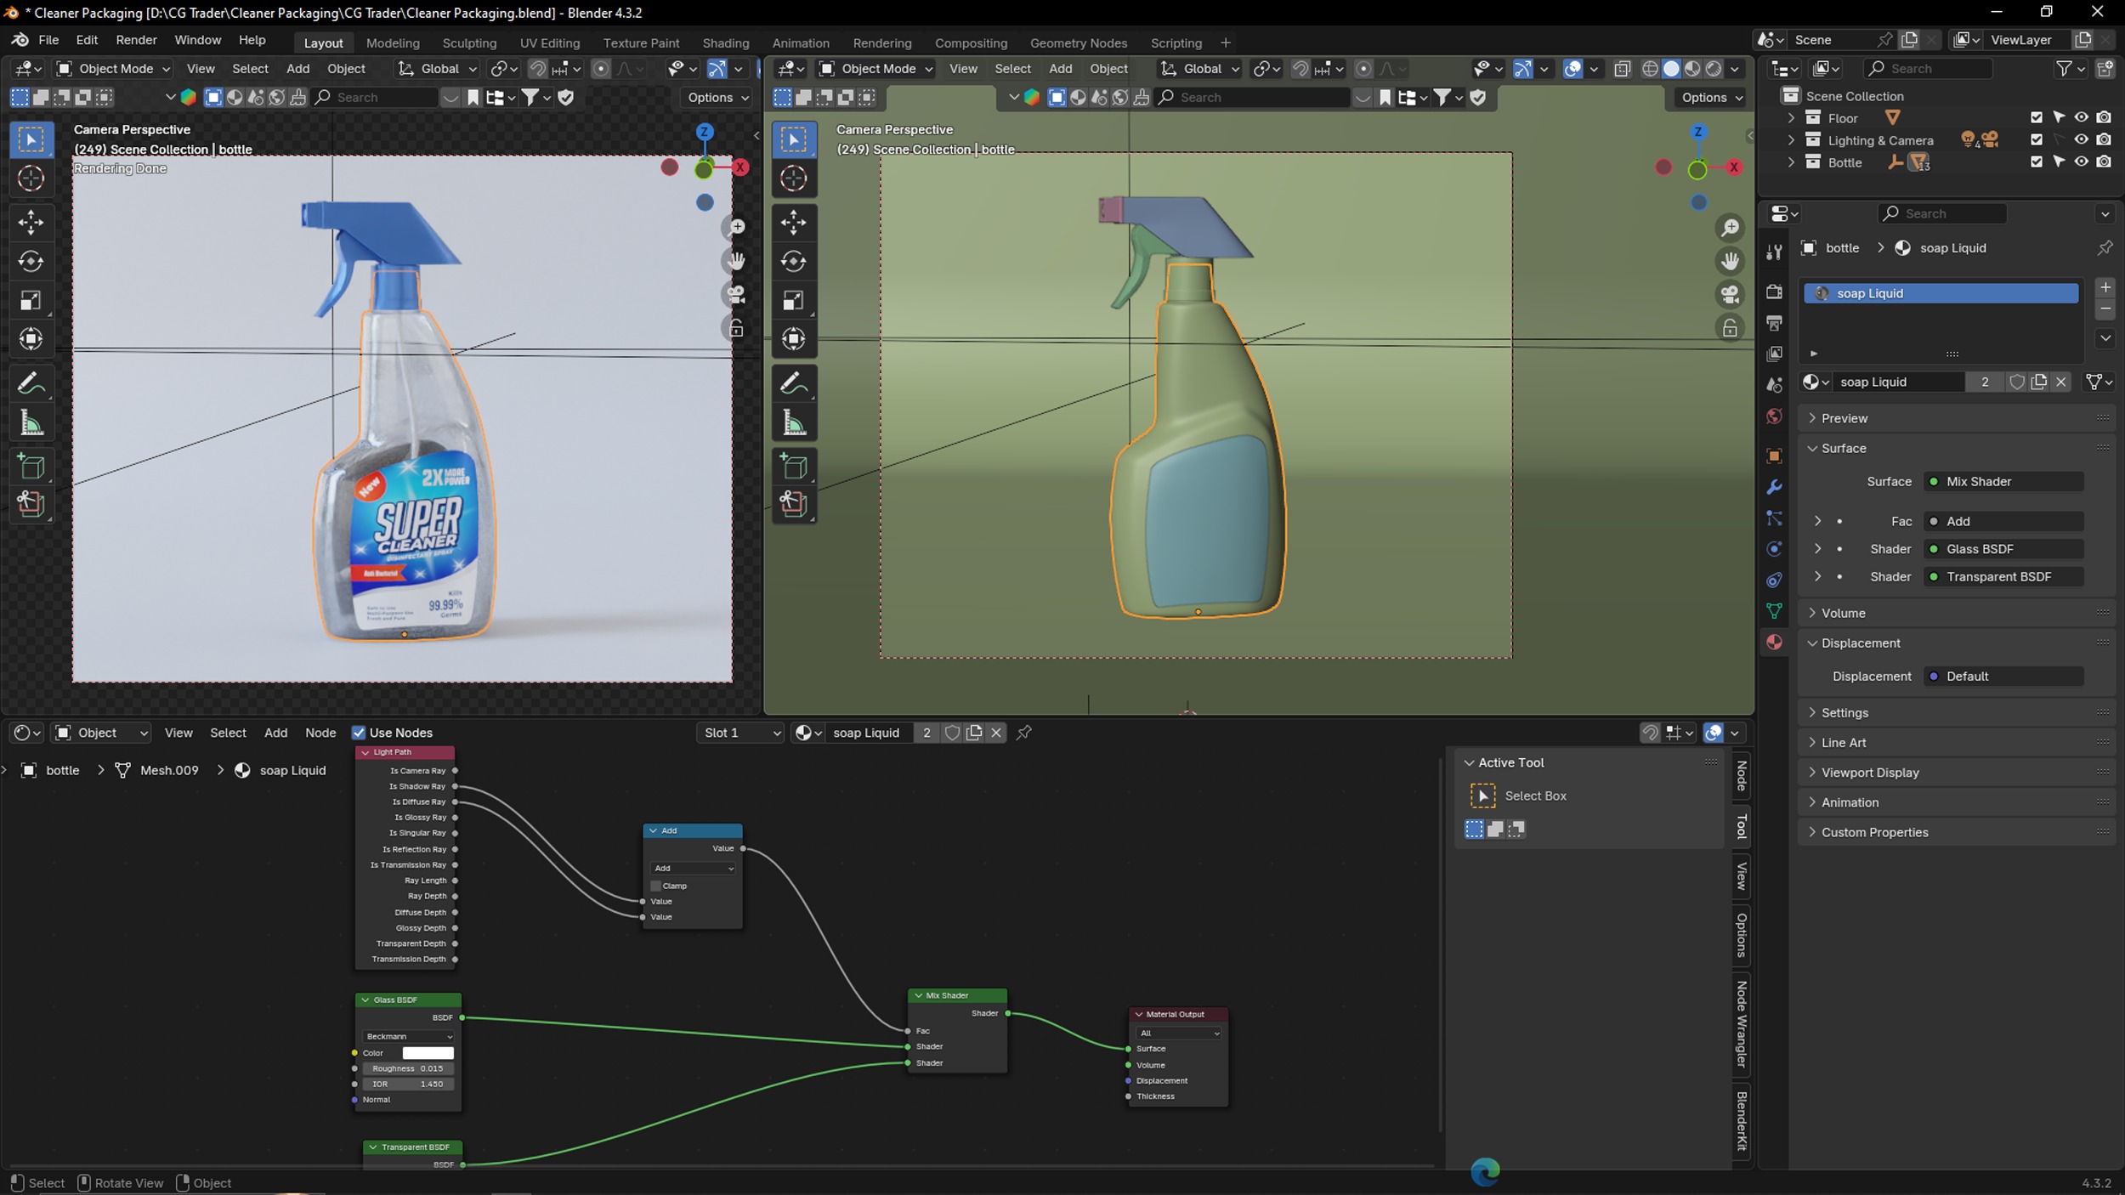This screenshot has height=1195, width=2125.
Task: Click the Scene name field
Action: coord(1833,40)
